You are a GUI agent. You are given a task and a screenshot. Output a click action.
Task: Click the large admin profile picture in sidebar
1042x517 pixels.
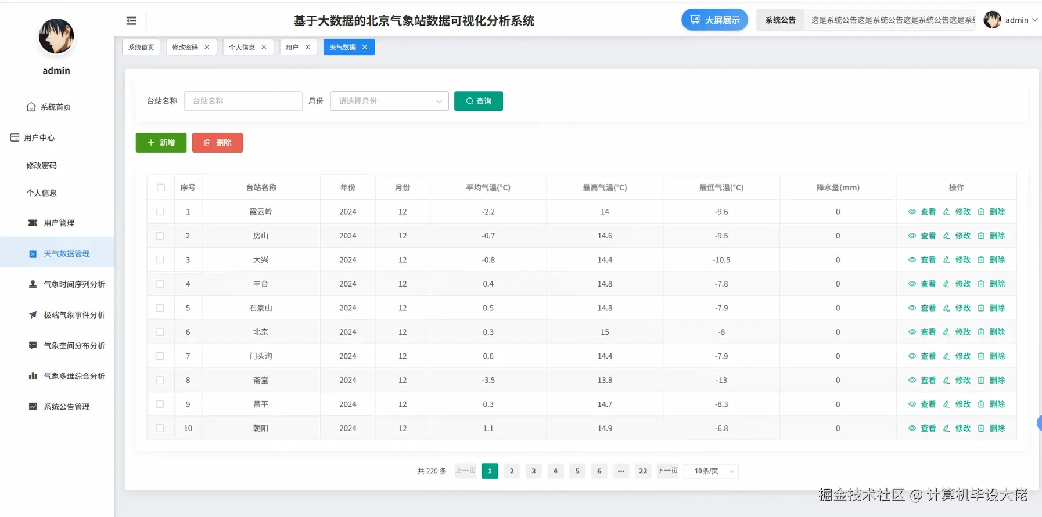tap(56, 36)
